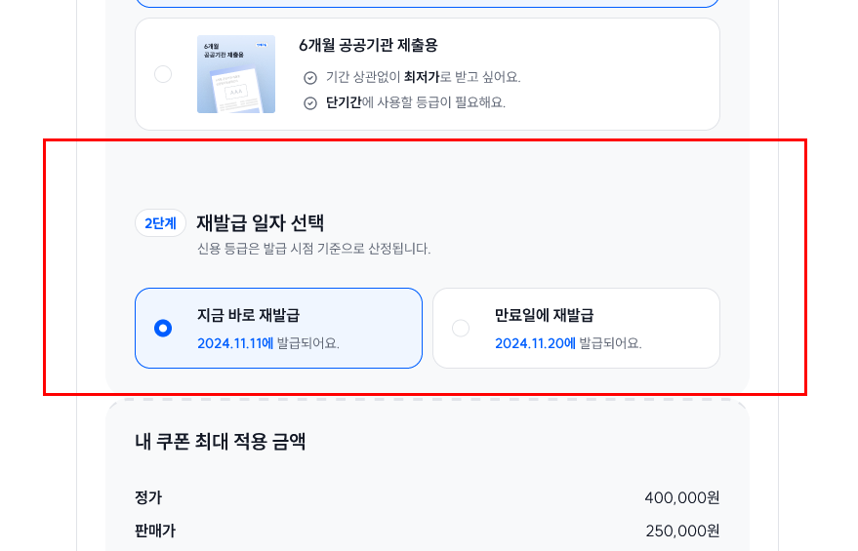Screen dimensions: 858x551
Task: Click the 정가 label
Action: (148, 497)
